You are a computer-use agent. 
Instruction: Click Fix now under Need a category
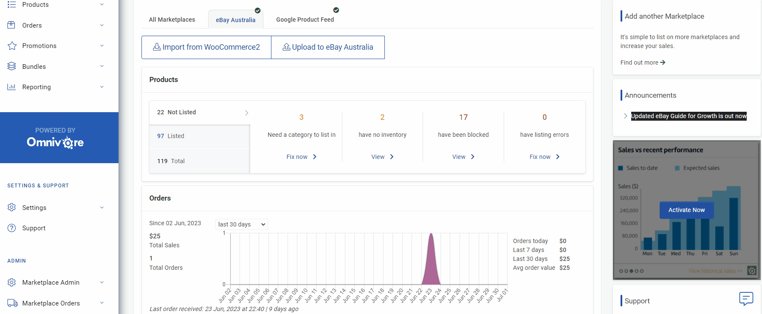[302, 157]
